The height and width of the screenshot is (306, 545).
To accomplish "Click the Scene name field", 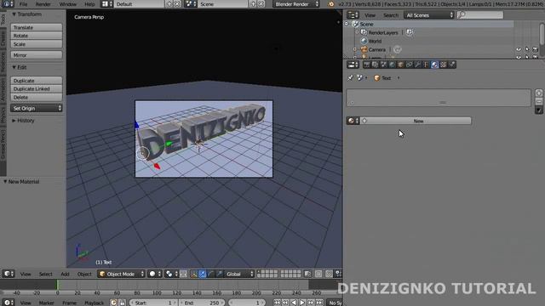I will coord(223,4).
